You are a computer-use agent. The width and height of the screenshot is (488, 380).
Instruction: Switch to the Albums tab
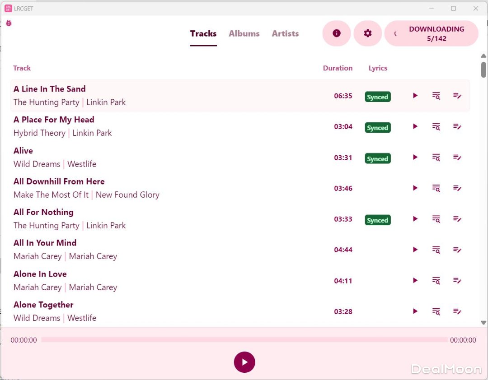[244, 33]
